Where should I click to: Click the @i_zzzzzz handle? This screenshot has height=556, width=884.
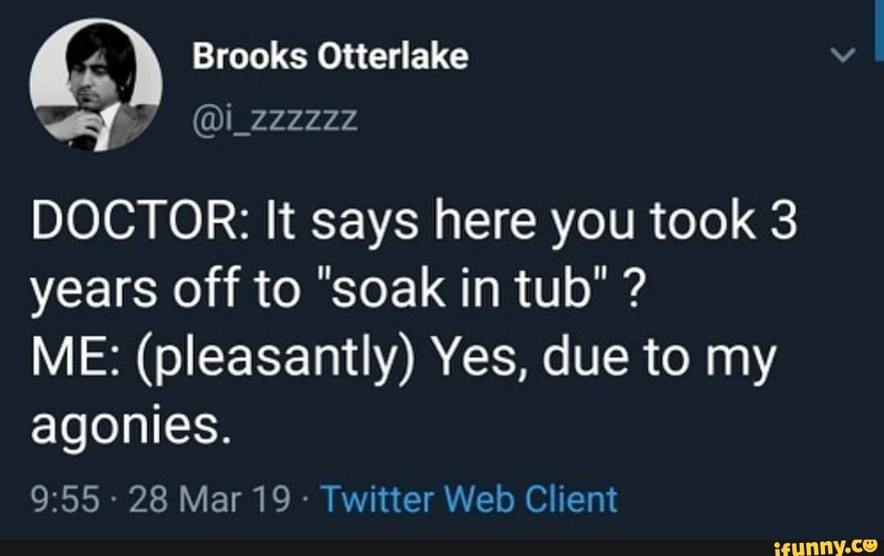point(274,122)
